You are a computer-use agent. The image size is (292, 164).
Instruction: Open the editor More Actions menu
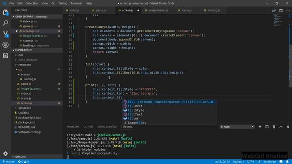(x=288, y=10)
